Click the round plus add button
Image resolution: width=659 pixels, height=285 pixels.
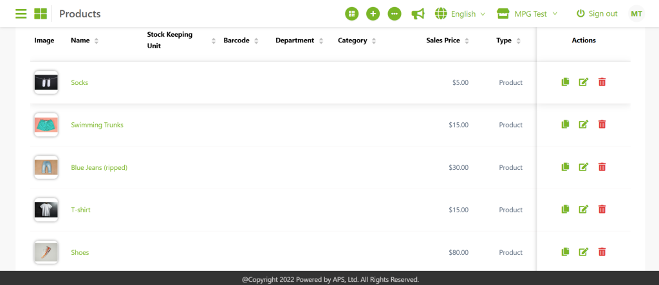coord(373,14)
